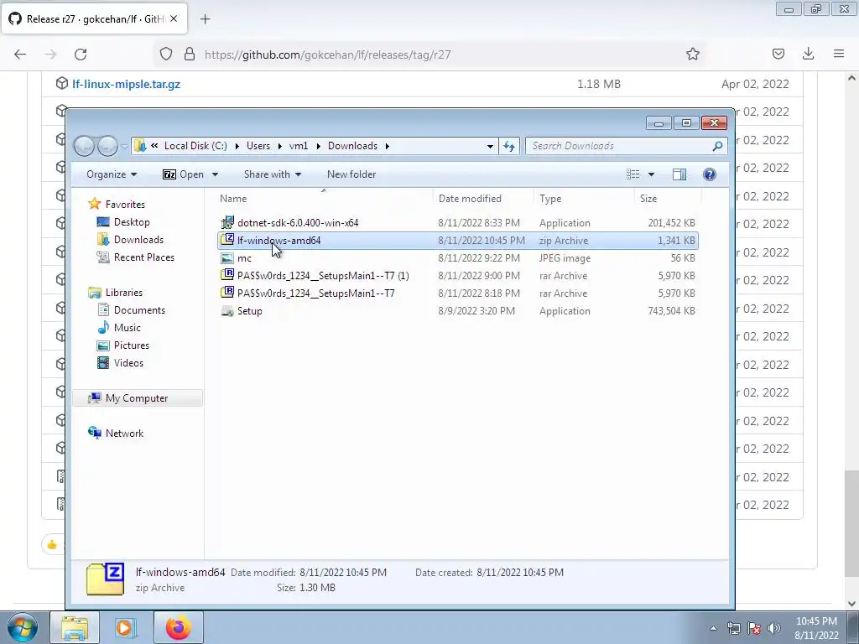Expand the Users breadcrumb arrow
Image resolution: width=859 pixels, height=644 pixels.
(280, 146)
